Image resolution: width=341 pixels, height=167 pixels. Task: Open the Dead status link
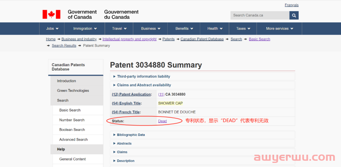tap(163, 121)
